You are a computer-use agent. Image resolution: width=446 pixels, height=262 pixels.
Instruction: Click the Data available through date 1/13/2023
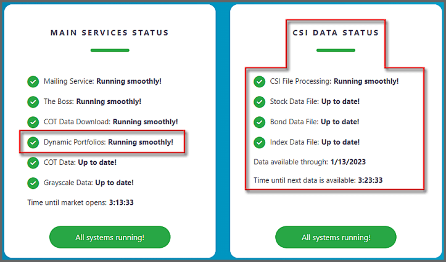point(348,162)
